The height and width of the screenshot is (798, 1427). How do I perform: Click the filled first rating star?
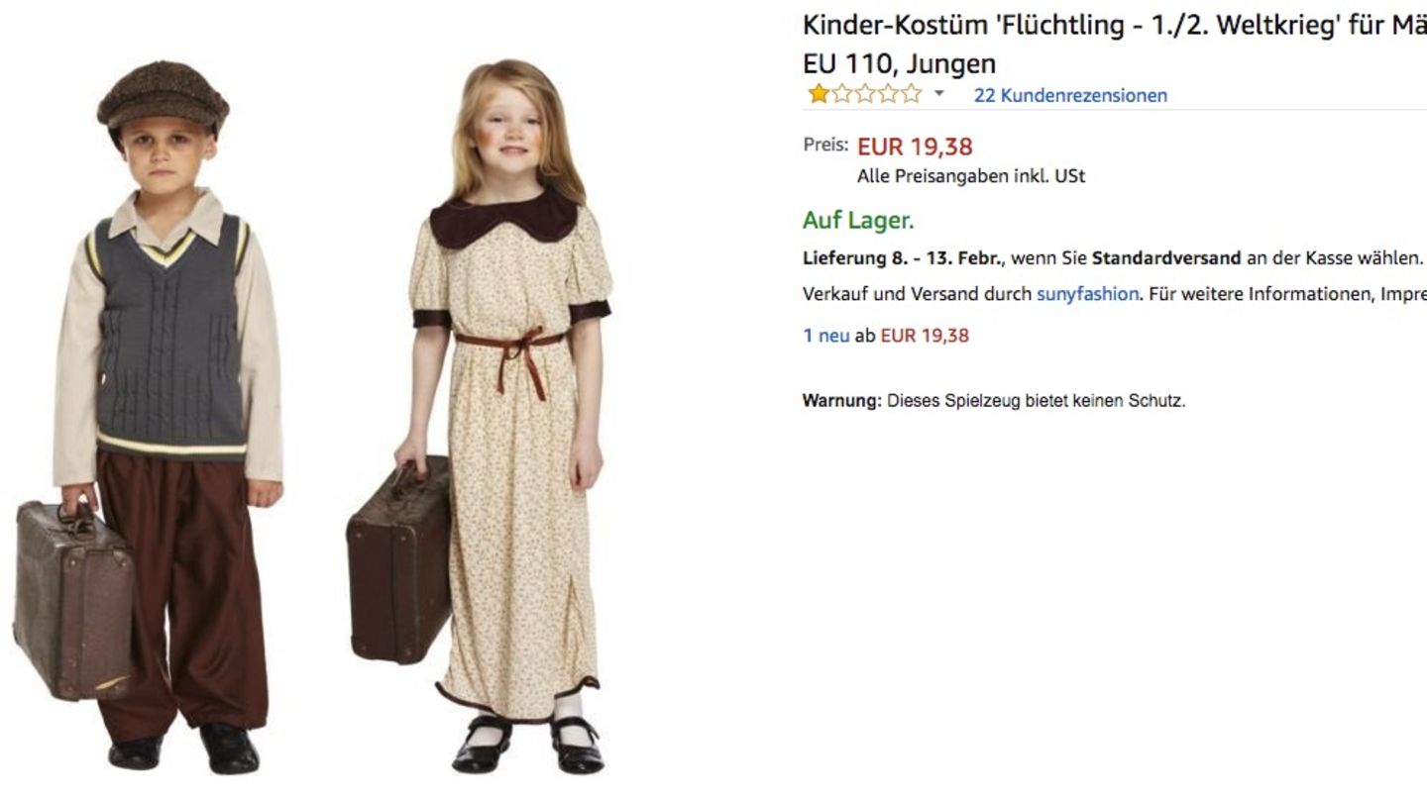click(x=819, y=94)
